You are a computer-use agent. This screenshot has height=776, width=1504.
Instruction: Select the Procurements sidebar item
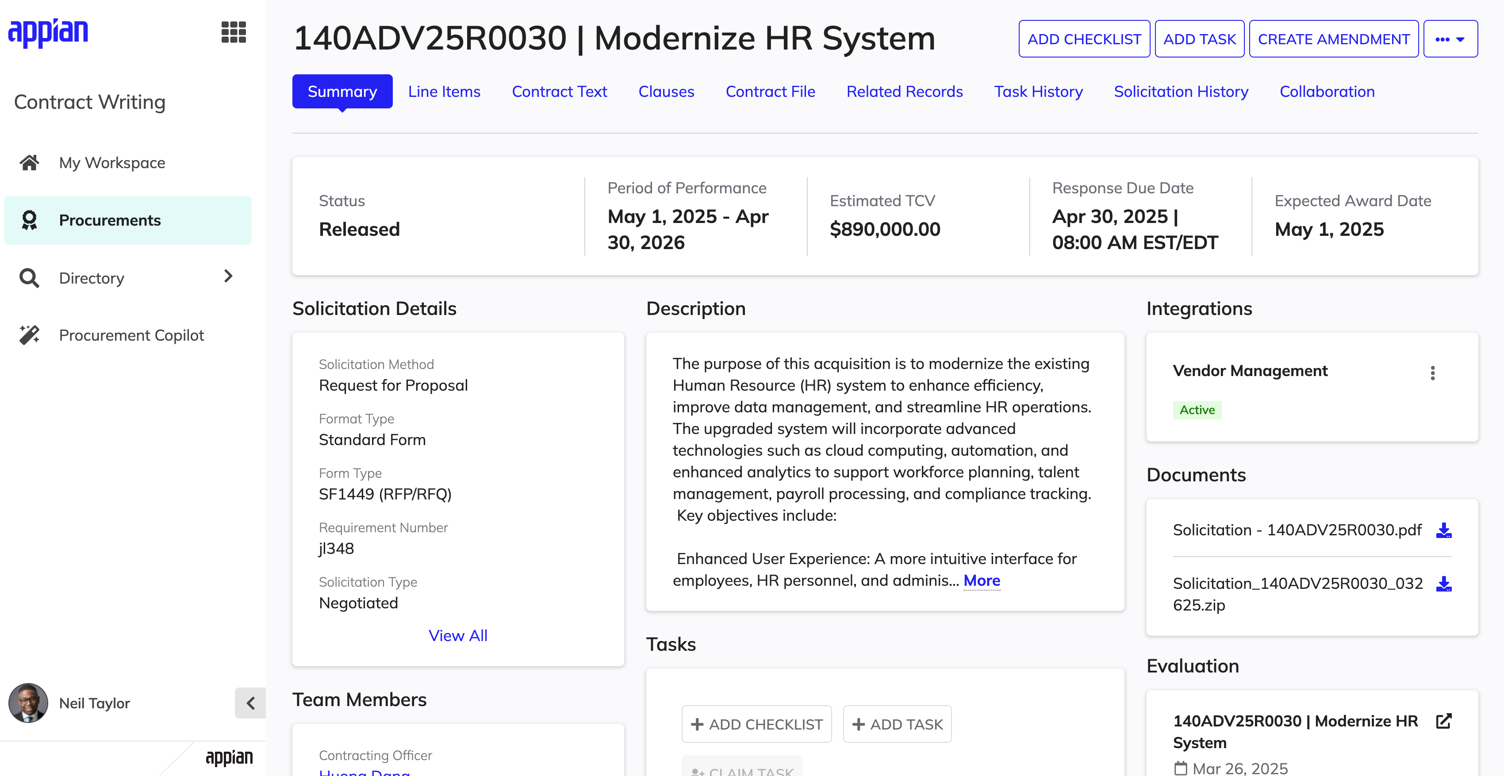click(x=128, y=220)
